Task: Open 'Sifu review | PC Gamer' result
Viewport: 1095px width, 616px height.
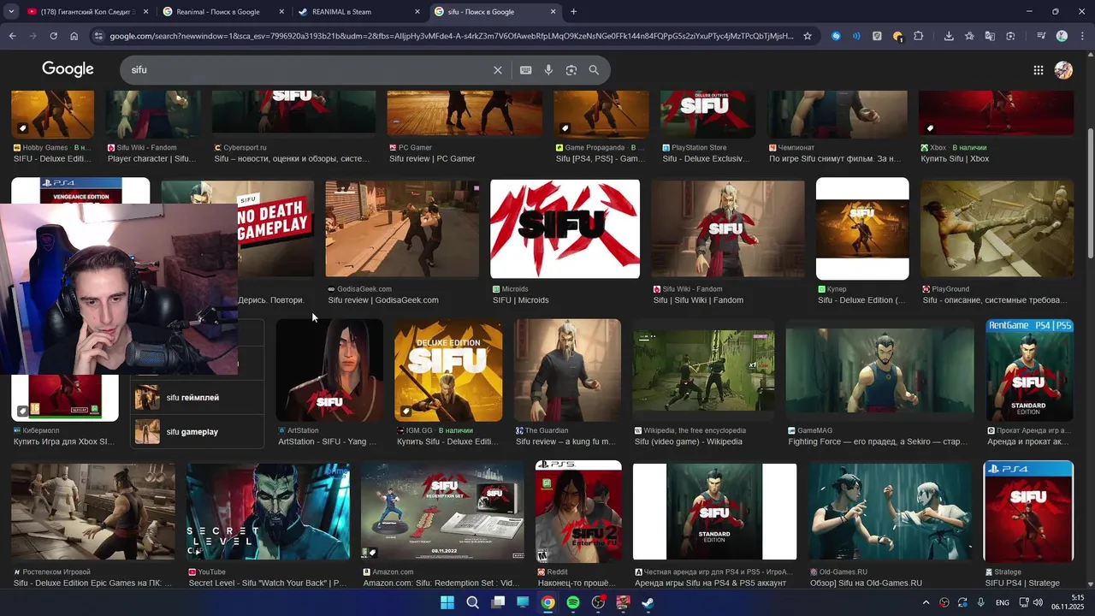Action: coord(432,158)
